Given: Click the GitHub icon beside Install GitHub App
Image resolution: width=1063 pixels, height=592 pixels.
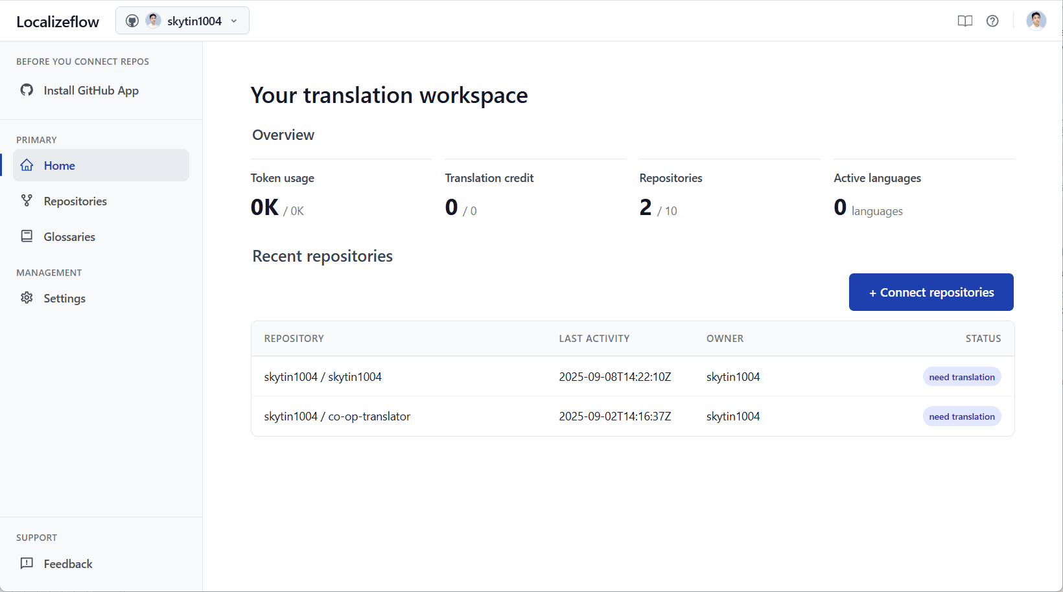Looking at the screenshot, I should pyautogui.click(x=27, y=90).
